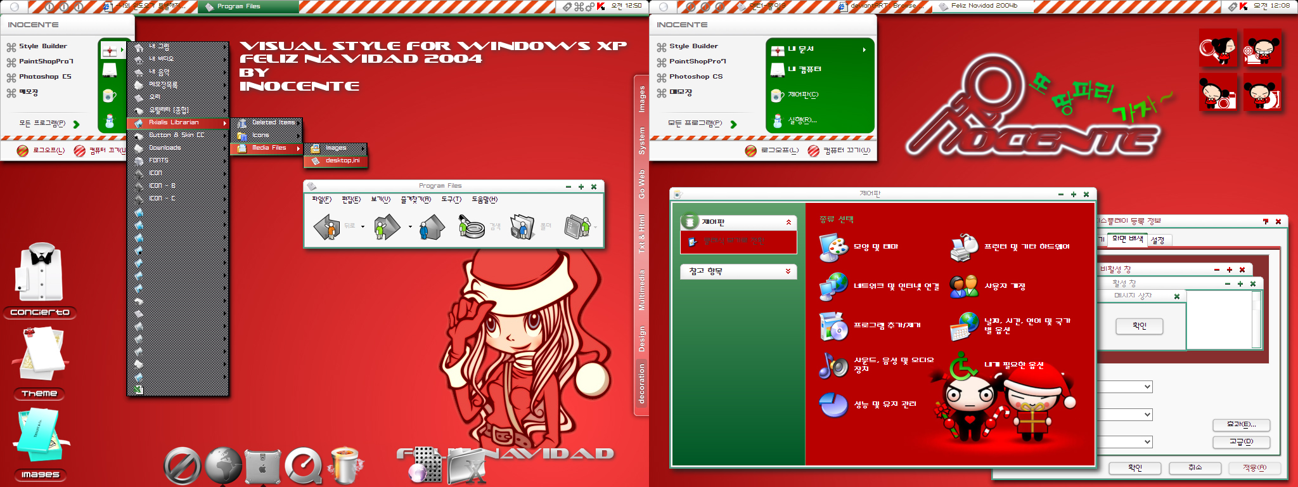1298x487 pixels.
Task: Click the 취소 button
Action: pos(1195,468)
